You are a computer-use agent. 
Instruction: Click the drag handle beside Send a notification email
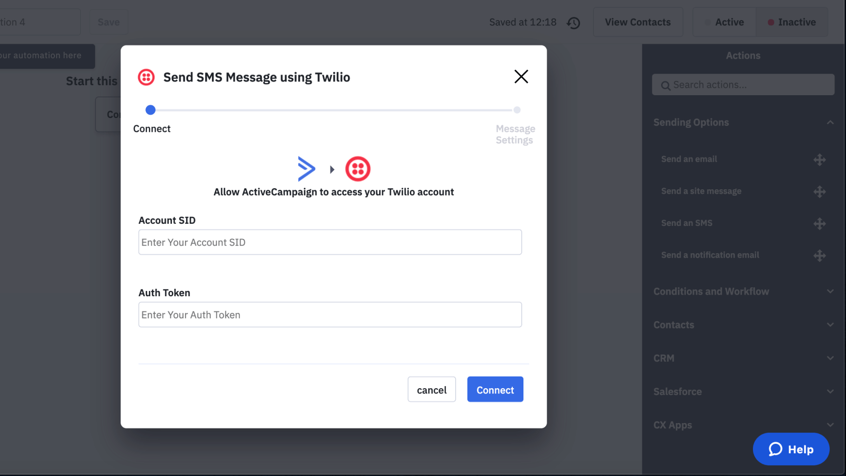[x=820, y=255]
